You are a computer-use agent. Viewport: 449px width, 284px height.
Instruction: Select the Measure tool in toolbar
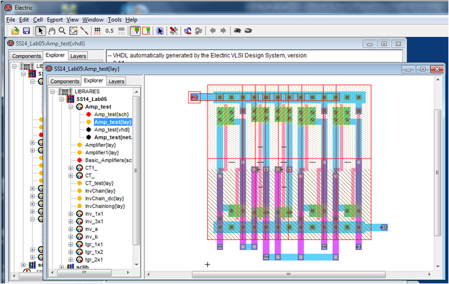[x=84, y=31]
